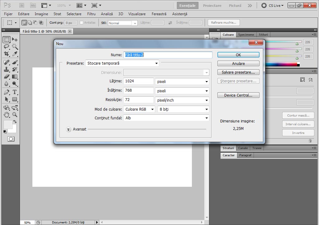Swap foreground and background colors
319x225 pixels.
(x=15, y=122)
